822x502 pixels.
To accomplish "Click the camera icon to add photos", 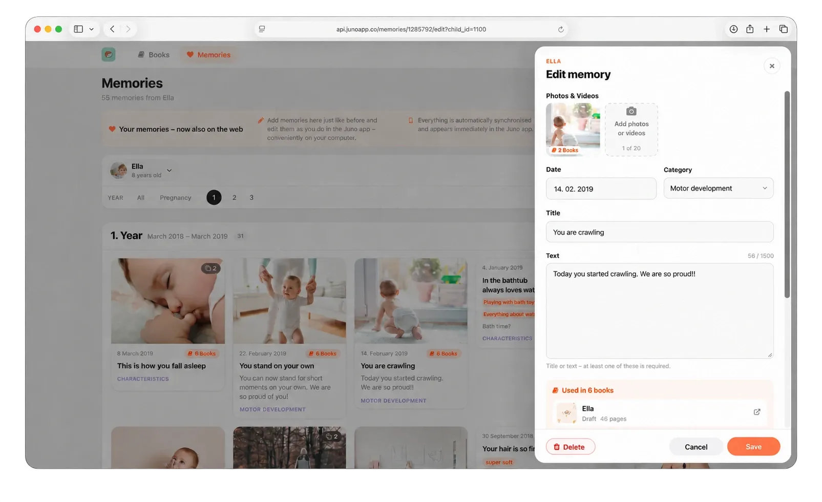I will tap(631, 111).
